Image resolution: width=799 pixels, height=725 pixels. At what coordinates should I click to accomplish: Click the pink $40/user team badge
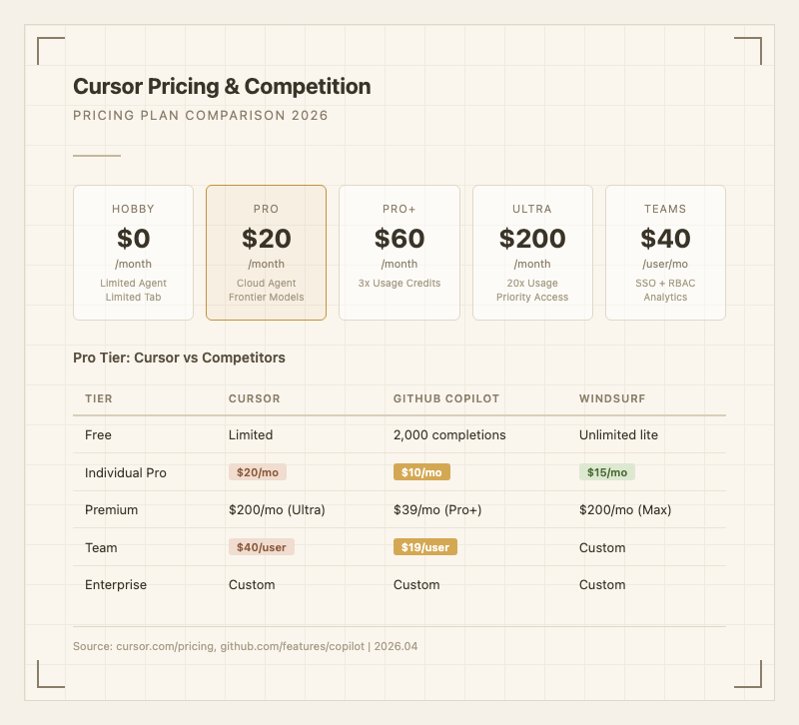pyautogui.click(x=262, y=547)
